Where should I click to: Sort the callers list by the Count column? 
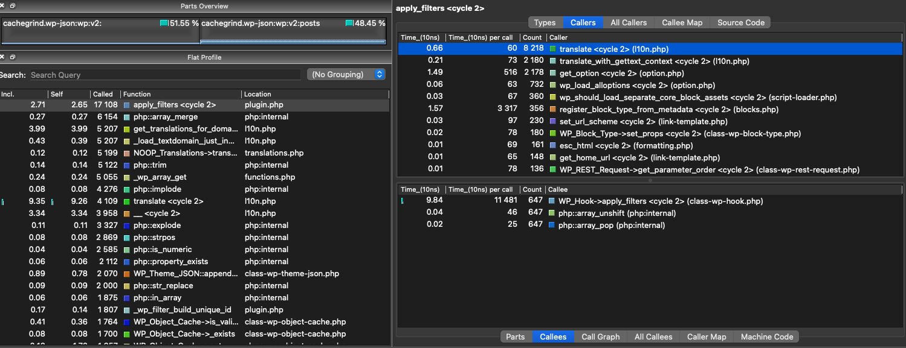[x=532, y=37]
